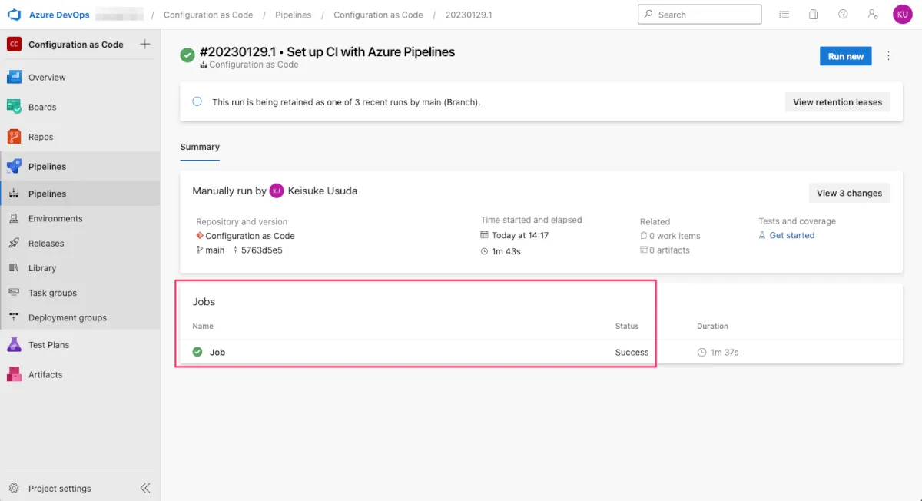Collapse the sidebar with double chevron
Image resolution: width=922 pixels, height=501 pixels.
tap(144, 488)
